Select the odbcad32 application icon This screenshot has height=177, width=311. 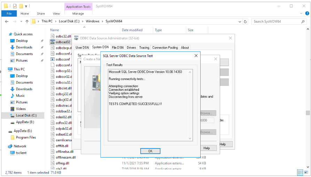[52, 42]
